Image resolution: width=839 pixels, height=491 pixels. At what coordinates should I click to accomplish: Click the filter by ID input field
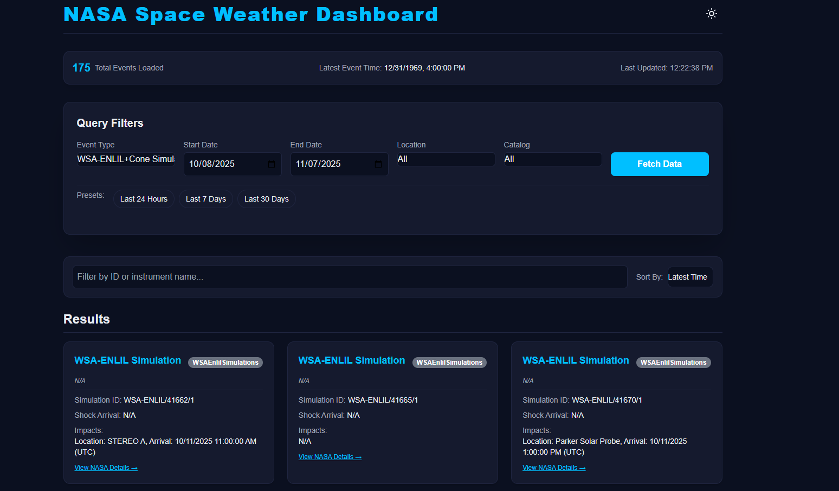pyautogui.click(x=350, y=276)
